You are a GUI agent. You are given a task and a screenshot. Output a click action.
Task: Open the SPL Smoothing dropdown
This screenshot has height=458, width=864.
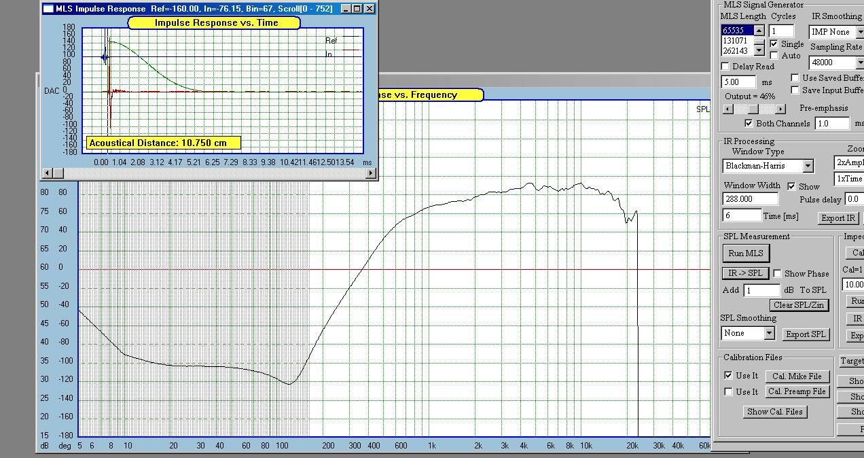click(x=769, y=333)
